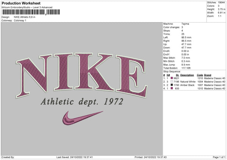Click the purple swatch in stop row 1
The width and height of the screenshot is (227, 160).
tap(172, 78)
